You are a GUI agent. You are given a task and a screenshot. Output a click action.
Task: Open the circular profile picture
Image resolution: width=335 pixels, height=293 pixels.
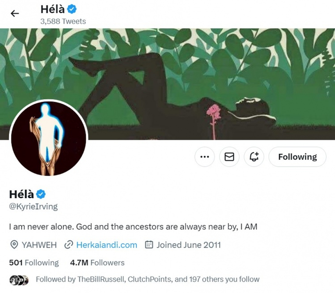pyautogui.click(x=48, y=138)
